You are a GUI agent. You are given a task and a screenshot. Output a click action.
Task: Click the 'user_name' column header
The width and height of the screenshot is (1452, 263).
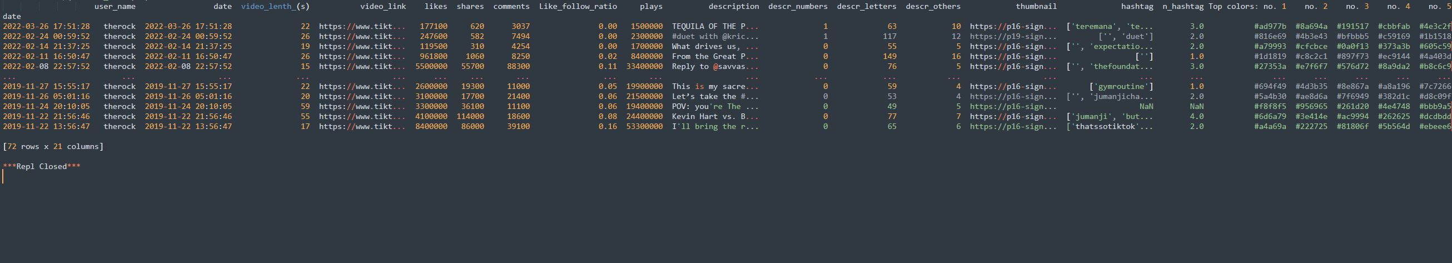coord(115,7)
